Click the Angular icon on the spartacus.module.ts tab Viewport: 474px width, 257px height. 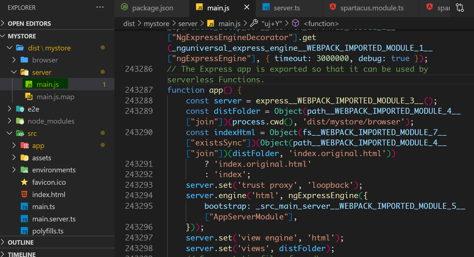[333, 7]
